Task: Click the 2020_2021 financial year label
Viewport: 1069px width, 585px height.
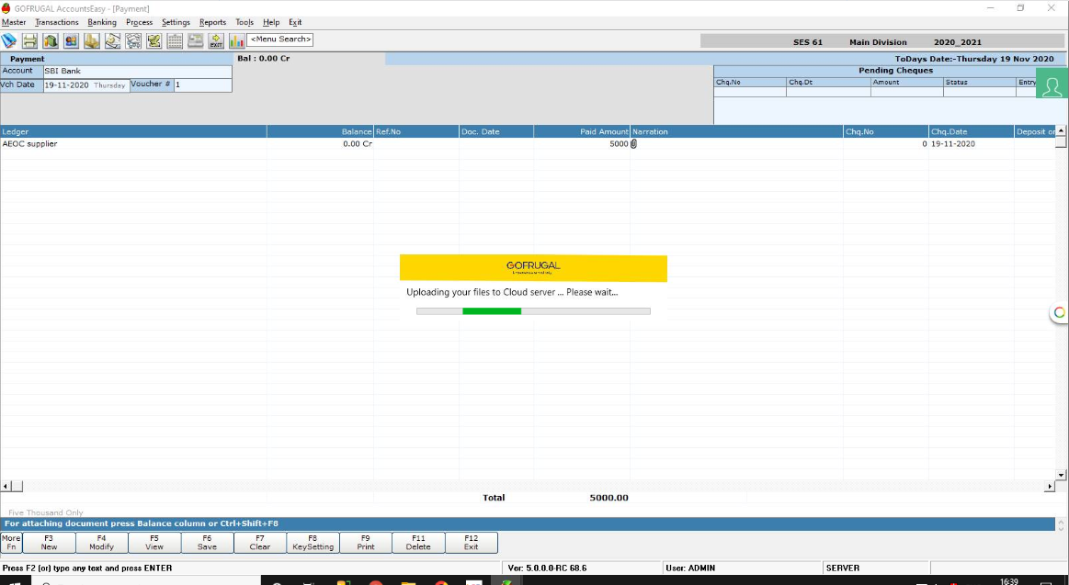Action: click(957, 42)
